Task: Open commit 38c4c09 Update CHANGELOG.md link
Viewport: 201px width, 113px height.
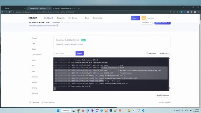Action: pyautogui.click(x=69, y=44)
